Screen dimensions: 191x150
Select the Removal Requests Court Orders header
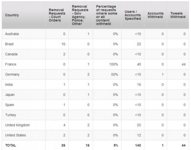(x=57, y=15)
